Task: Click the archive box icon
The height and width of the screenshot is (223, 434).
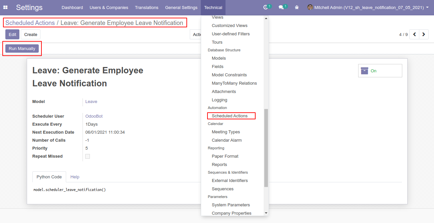Action: 365,71
